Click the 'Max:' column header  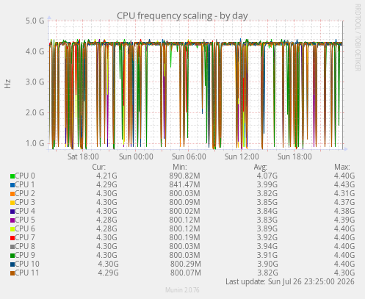click(x=342, y=167)
